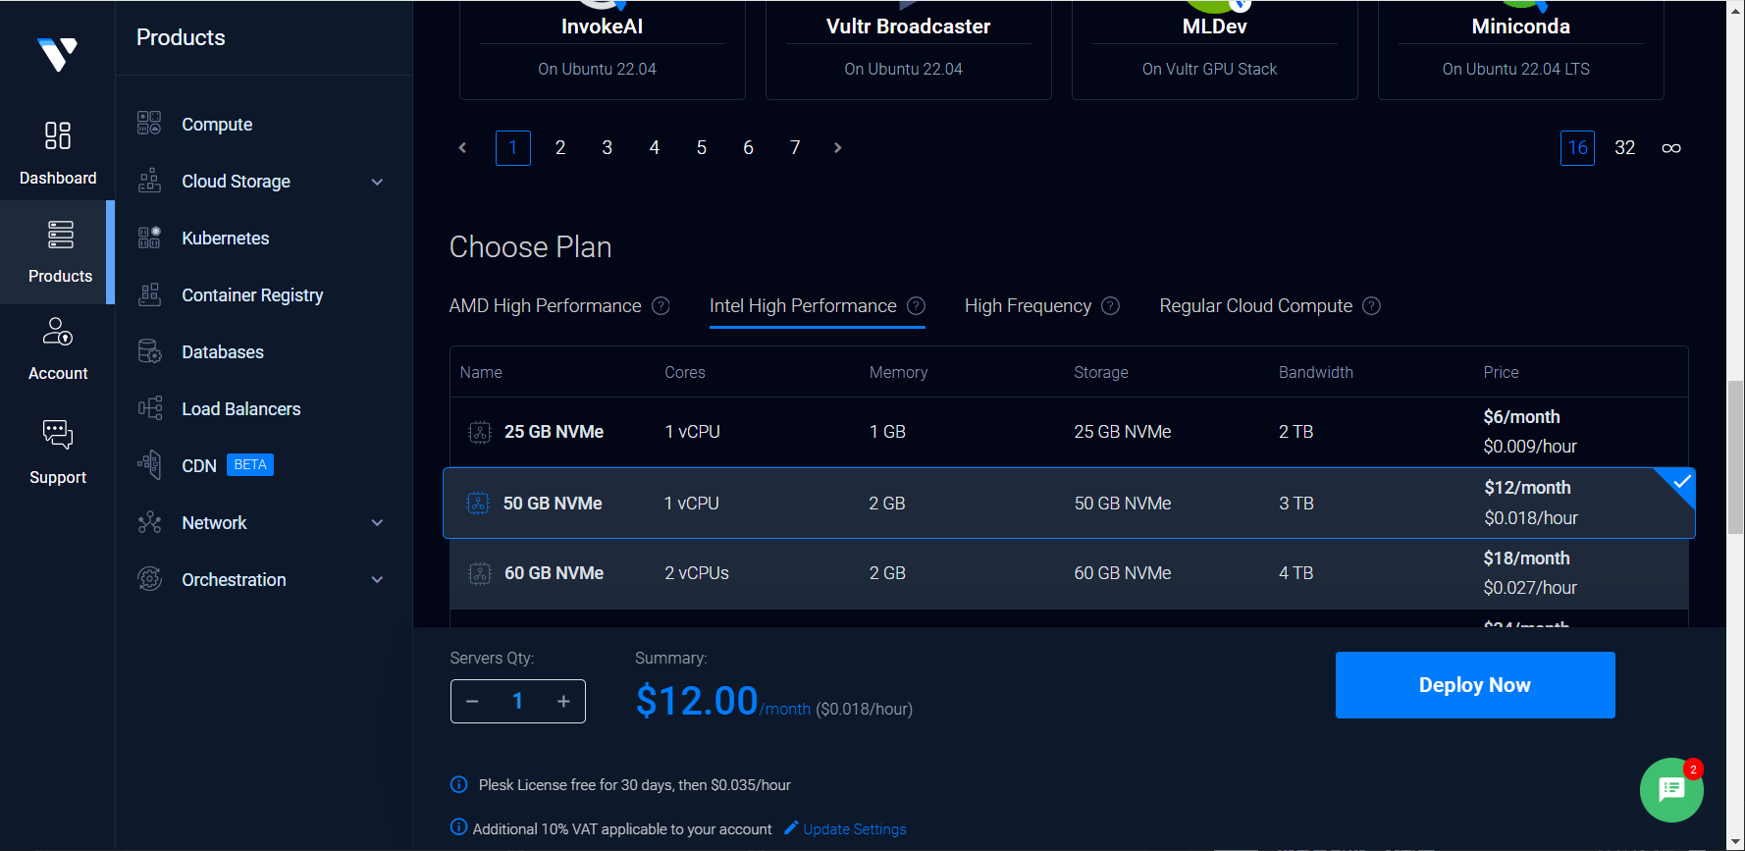Open the Kubernetes menu item
This screenshot has height=851, width=1745.
pyautogui.click(x=225, y=239)
